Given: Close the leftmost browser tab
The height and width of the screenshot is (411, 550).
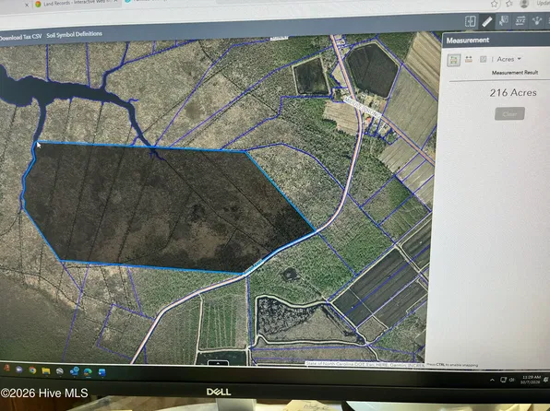Looking at the screenshot, I should tap(27, 5).
